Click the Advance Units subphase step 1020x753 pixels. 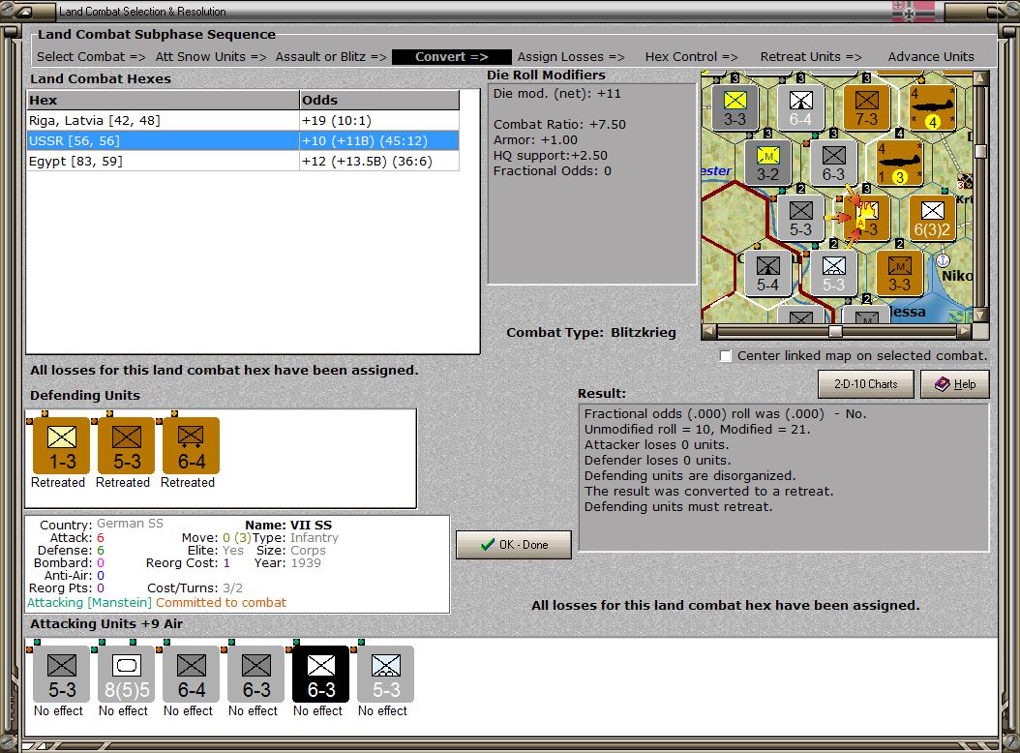click(931, 57)
